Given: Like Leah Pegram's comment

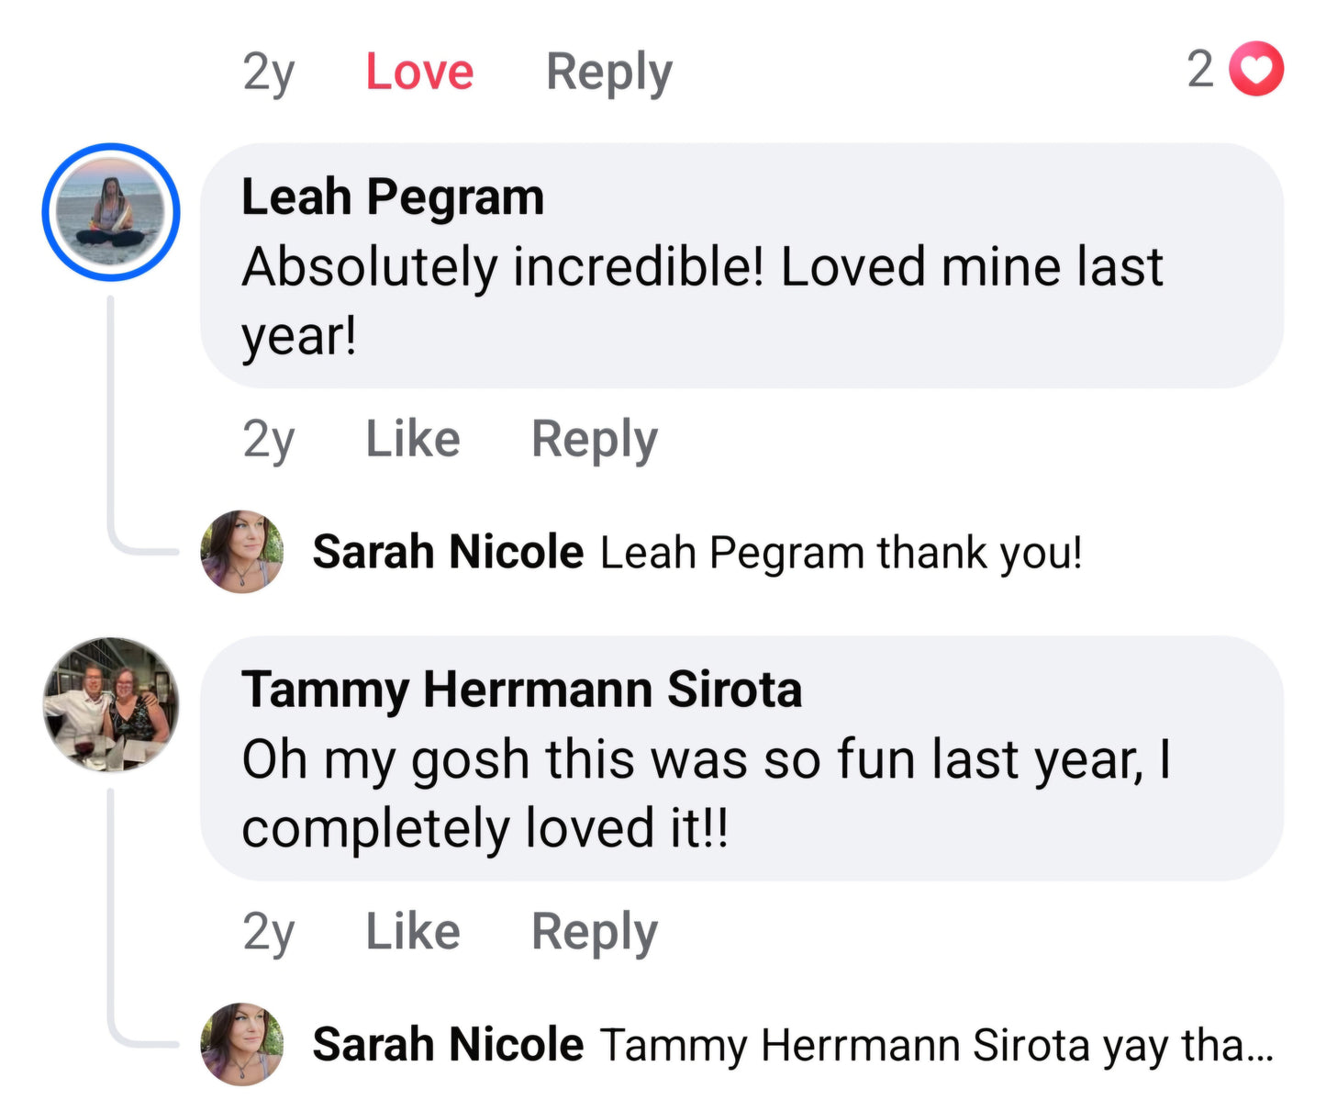Looking at the screenshot, I should [x=413, y=439].
